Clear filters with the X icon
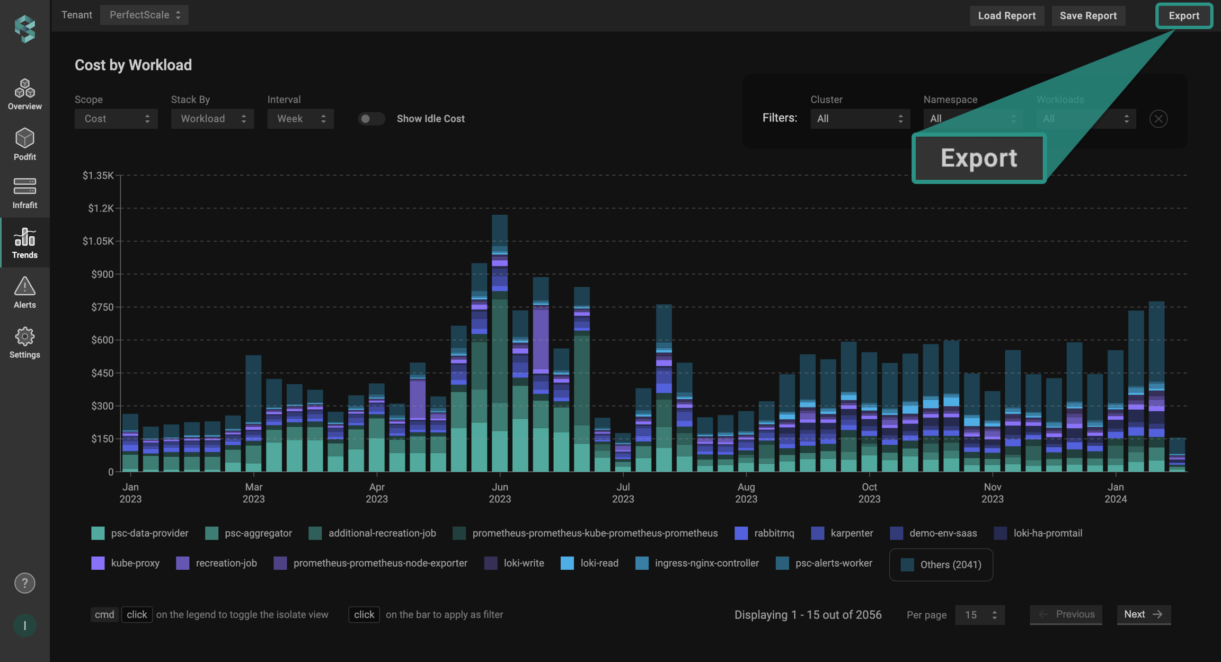 1158,119
